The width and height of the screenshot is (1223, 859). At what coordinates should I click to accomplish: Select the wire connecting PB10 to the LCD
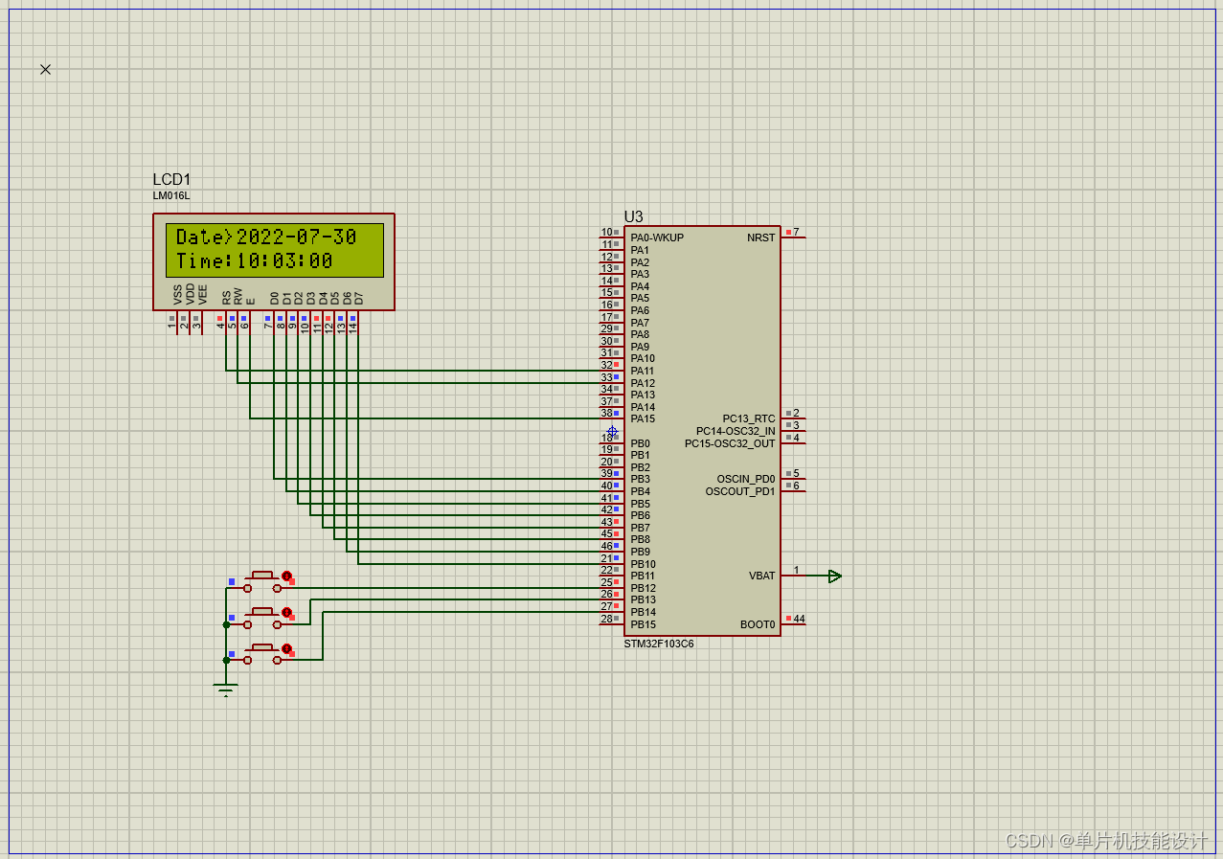click(479, 564)
